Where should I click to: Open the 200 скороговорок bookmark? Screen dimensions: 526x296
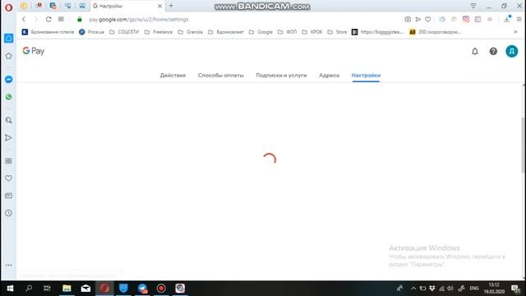pos(435,32)
